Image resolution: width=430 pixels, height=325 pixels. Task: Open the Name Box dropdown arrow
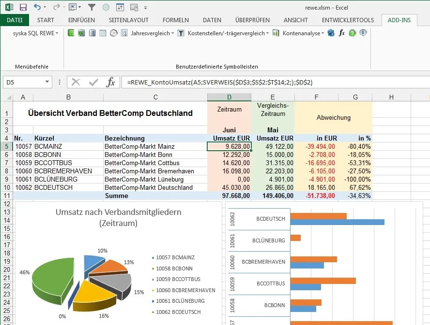click(x=47, y=82)
